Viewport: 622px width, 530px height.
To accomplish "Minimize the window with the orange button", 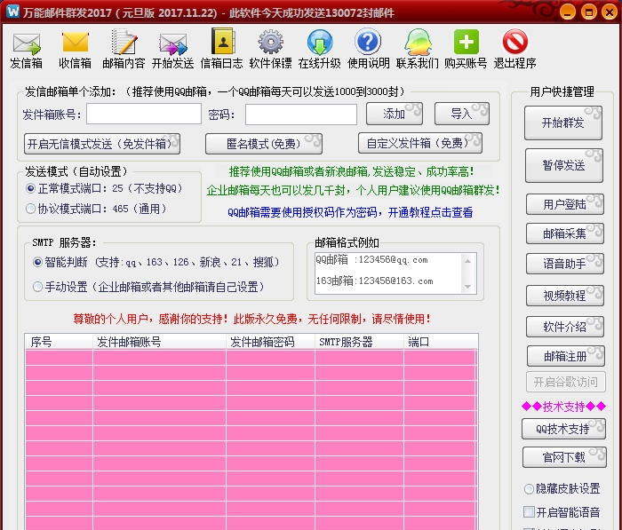I will (568, 12).
